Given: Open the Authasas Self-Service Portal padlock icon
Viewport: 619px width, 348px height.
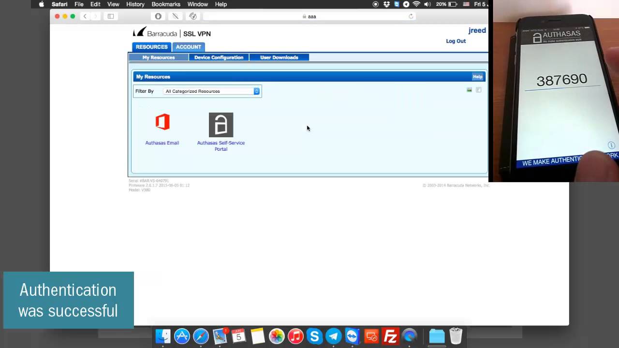Looking at the screenshot, I should point(221,125).
